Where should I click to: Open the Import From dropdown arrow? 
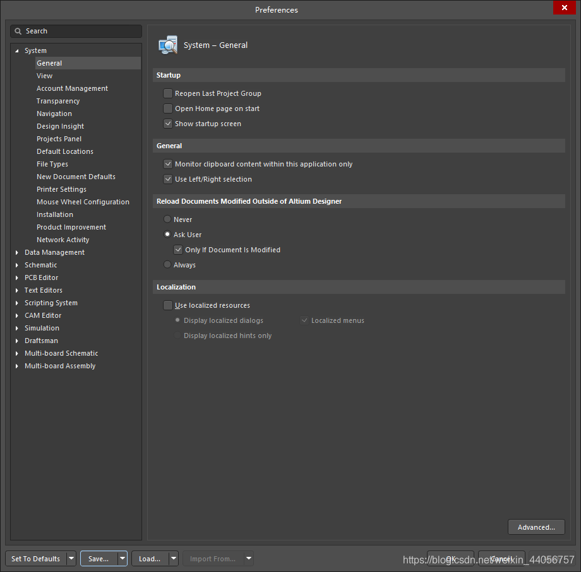click(x=249, y=558)
